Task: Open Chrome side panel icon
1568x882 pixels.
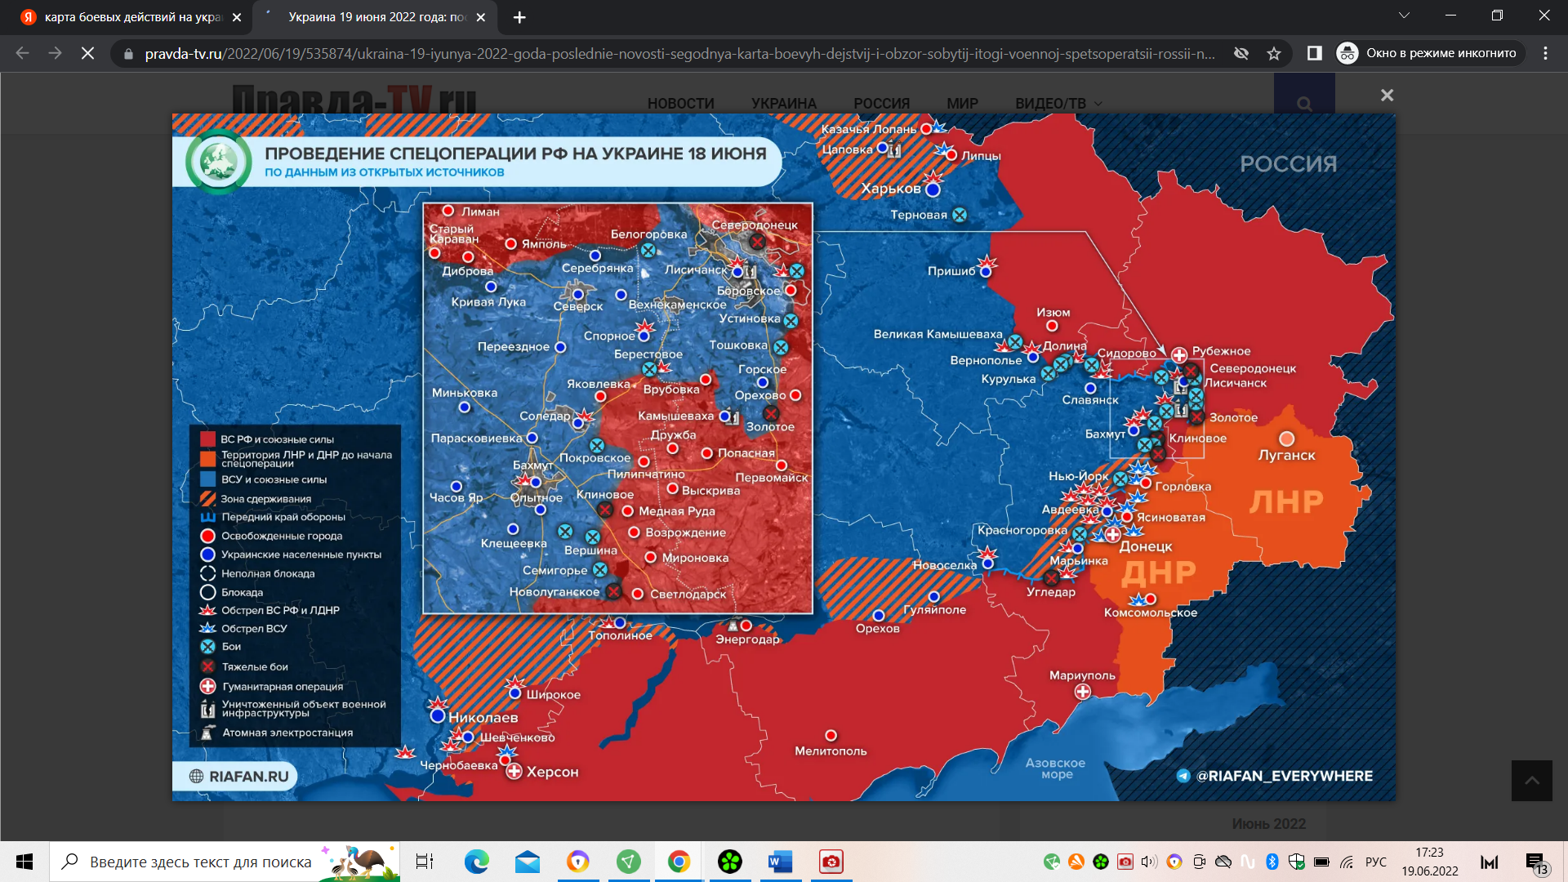Action: [x=1314, y=53]
